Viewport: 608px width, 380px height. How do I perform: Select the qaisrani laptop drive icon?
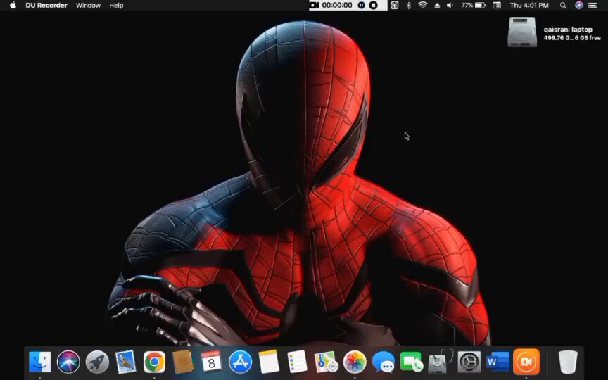pyautogui.click(x=522, y=32)
